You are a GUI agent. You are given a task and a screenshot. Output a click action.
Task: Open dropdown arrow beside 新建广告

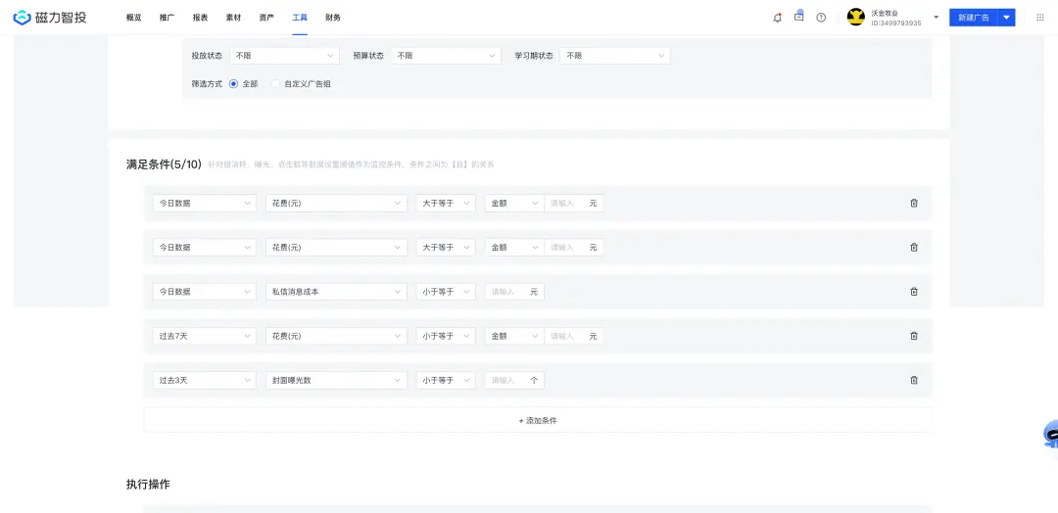[1006, 18]
